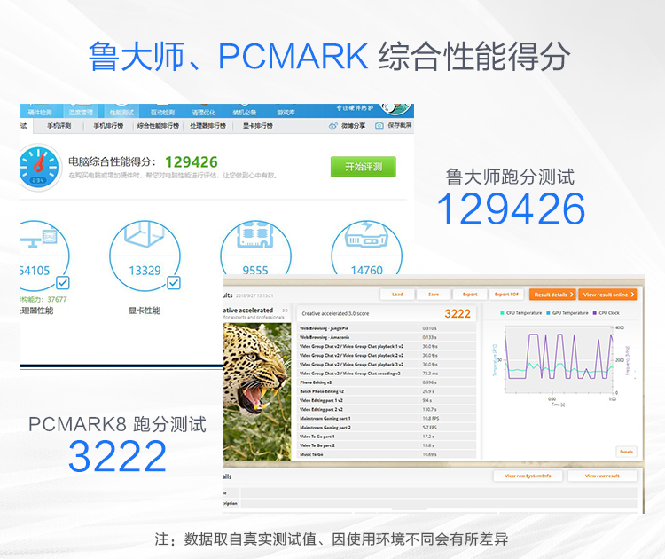
Task: Click 微博分享 link
Action: tap(353, 126)
